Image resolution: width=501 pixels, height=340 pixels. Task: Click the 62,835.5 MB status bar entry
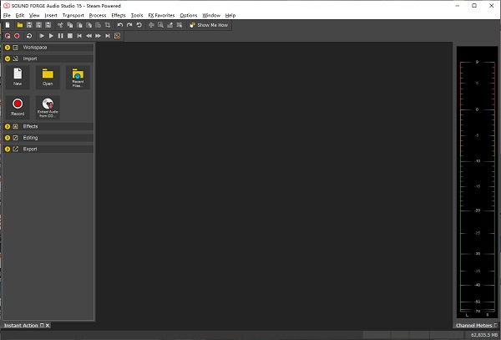[484, 335]
